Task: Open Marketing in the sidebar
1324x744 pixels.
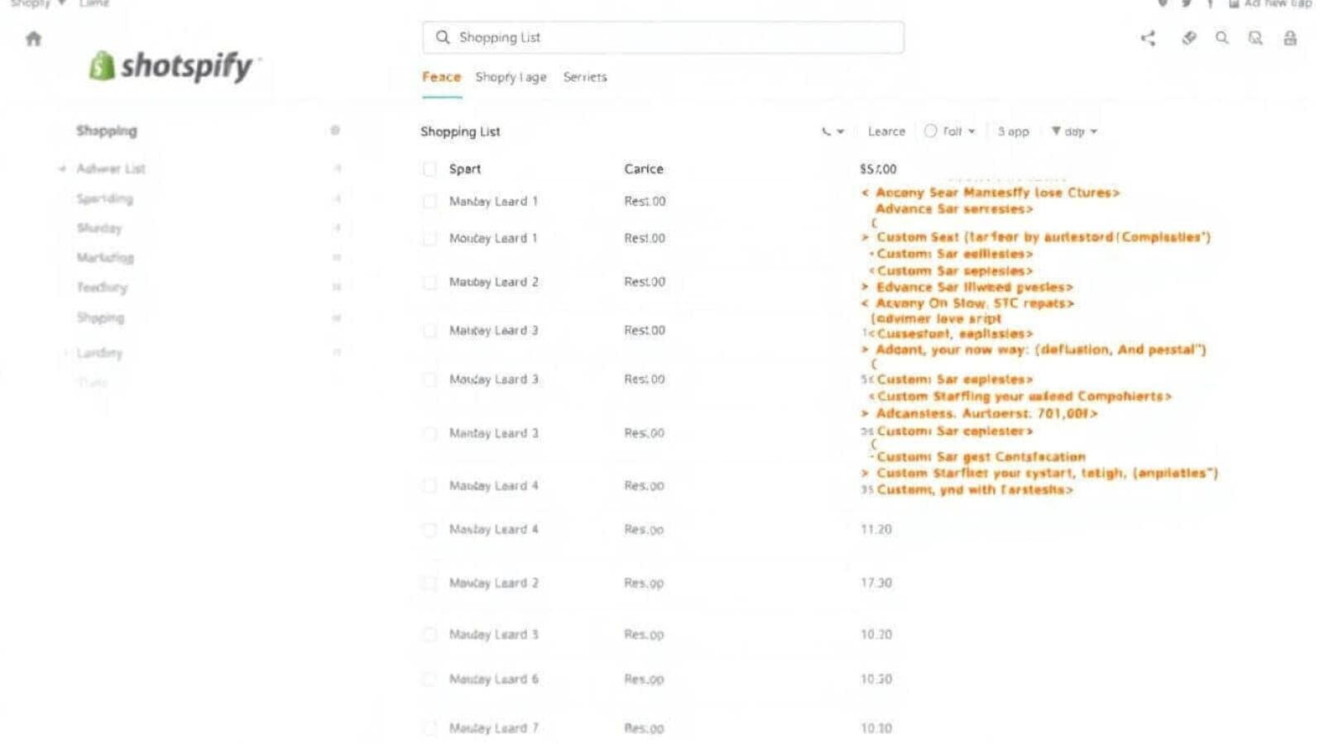Action: pyautogui.click(x=105, y=258)
